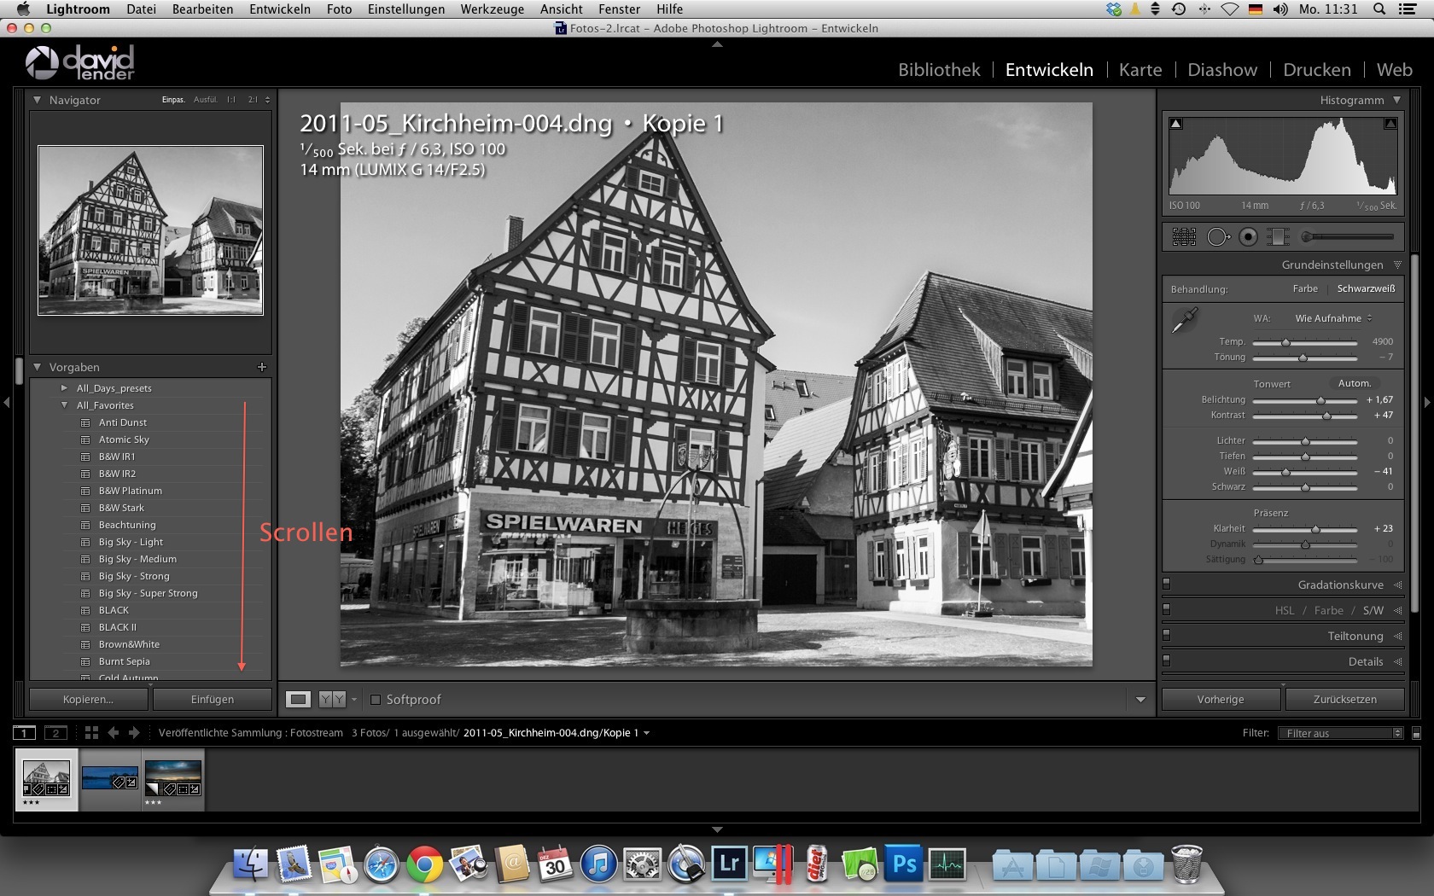Image resolution: width=1434 pixels, height=896 pixels.
Task: Switch to the Bibliothek module
Action: pyautogui.click(x=939, y=70)
